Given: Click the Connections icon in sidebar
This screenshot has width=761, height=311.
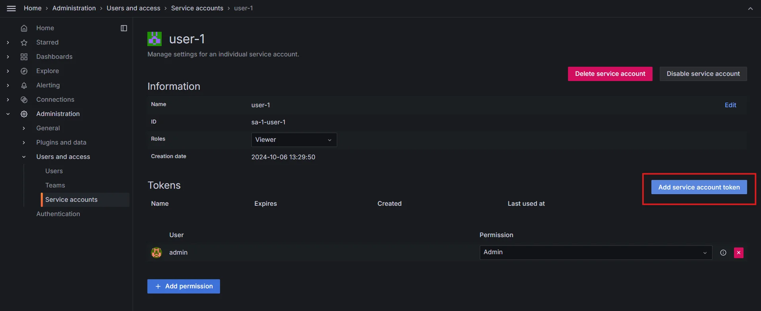Looking at the screenshot, I should point(24,100).
